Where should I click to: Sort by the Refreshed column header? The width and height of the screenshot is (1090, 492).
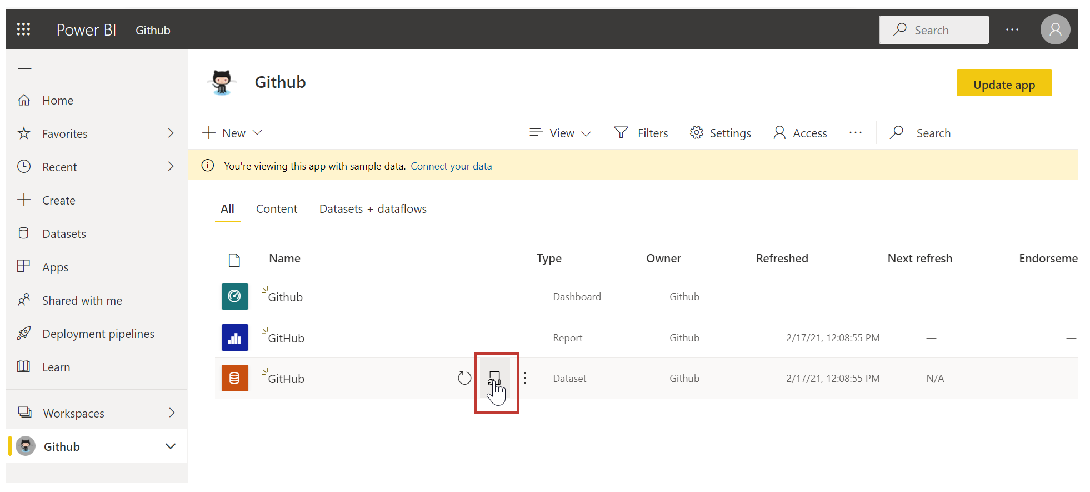tap(782, 259)
